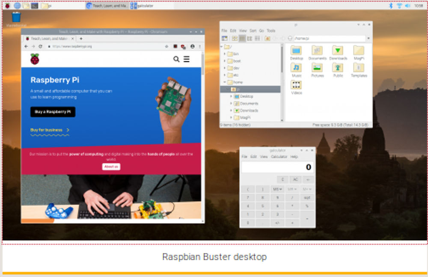This screenshot has height=277, width=428.
Task: Go to the parent folder with the up arrow
Action: coord(290,39)
